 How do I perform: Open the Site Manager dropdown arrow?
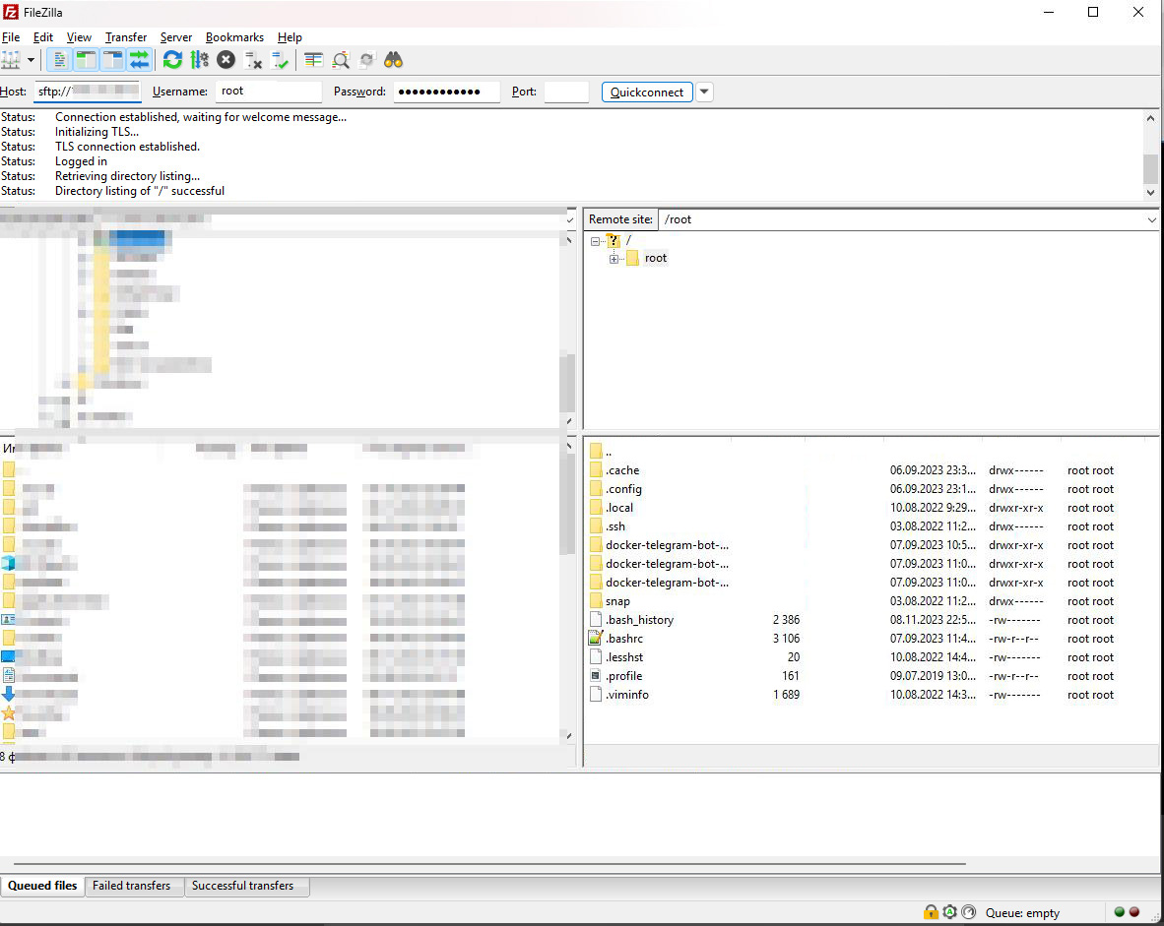click(31, 60)
